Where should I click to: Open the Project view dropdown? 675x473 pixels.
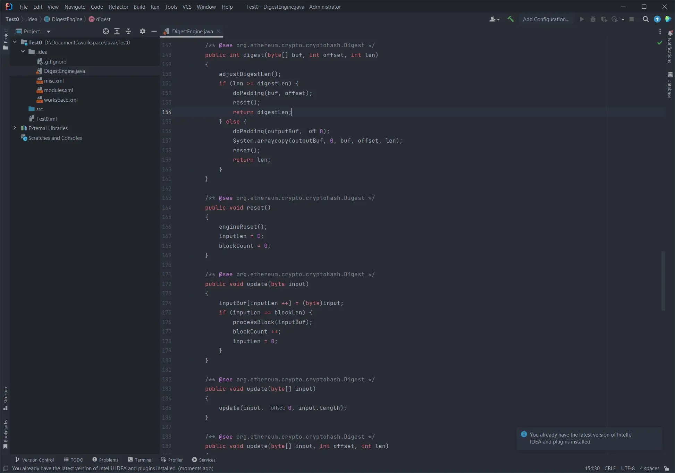(49, 31)
